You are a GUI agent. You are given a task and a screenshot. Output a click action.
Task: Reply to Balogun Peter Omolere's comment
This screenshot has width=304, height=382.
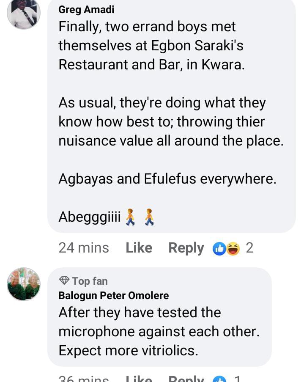pos(186,379)
